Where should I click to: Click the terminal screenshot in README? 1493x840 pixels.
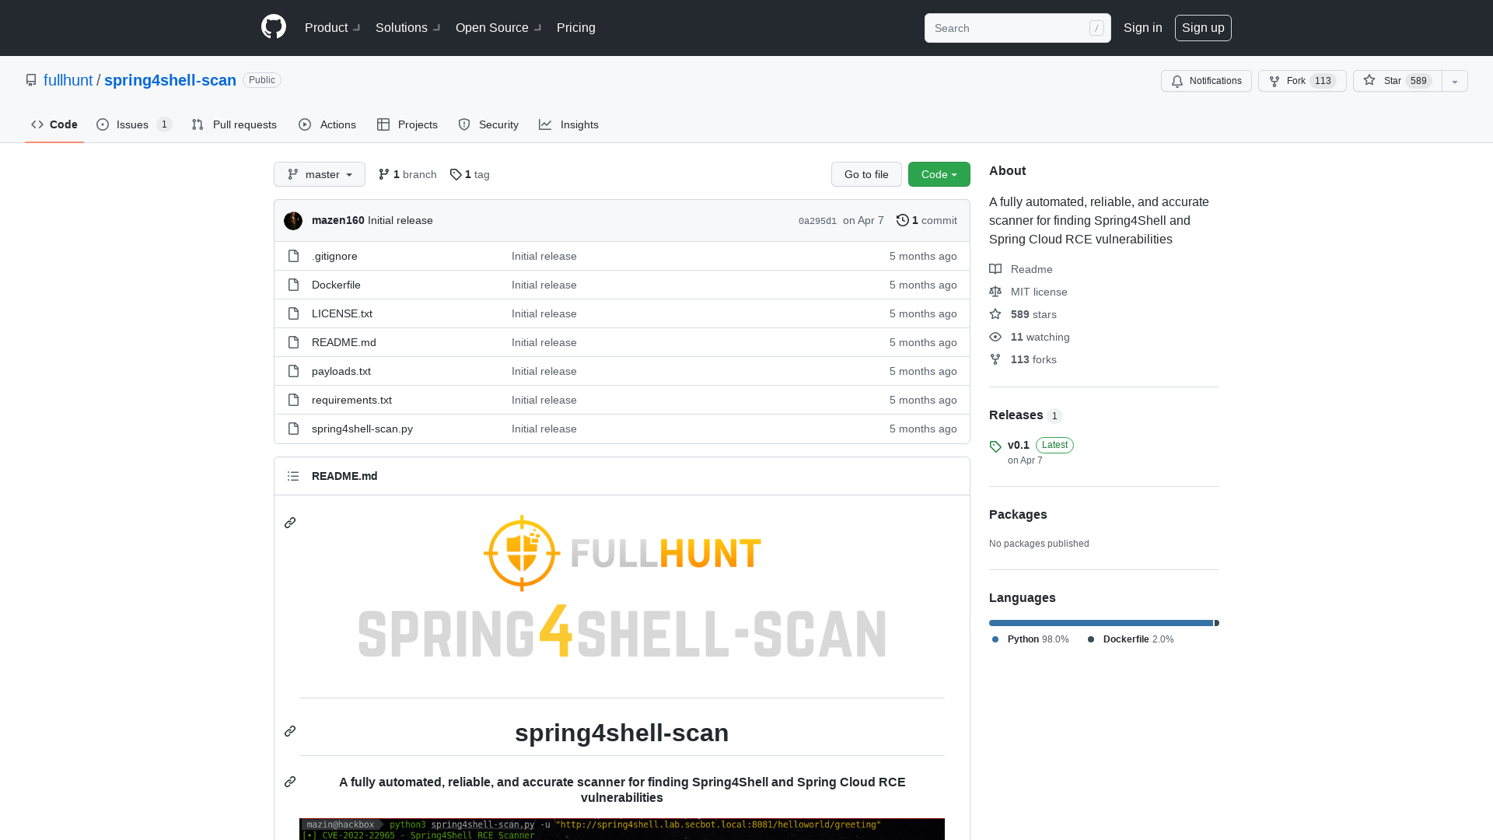click(622, 829)
